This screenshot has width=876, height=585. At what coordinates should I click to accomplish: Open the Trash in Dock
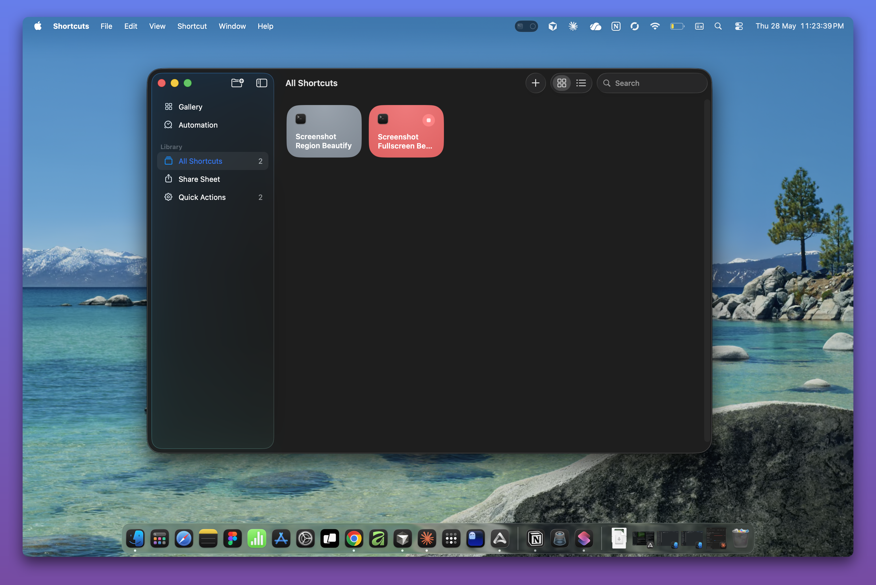click(740, 538)
